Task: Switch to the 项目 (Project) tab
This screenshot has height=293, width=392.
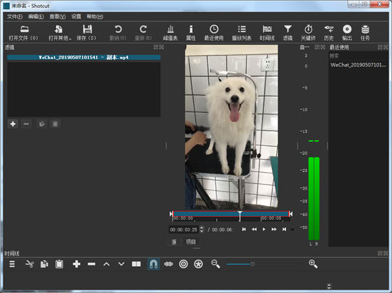Action: (x=191, y=242)
